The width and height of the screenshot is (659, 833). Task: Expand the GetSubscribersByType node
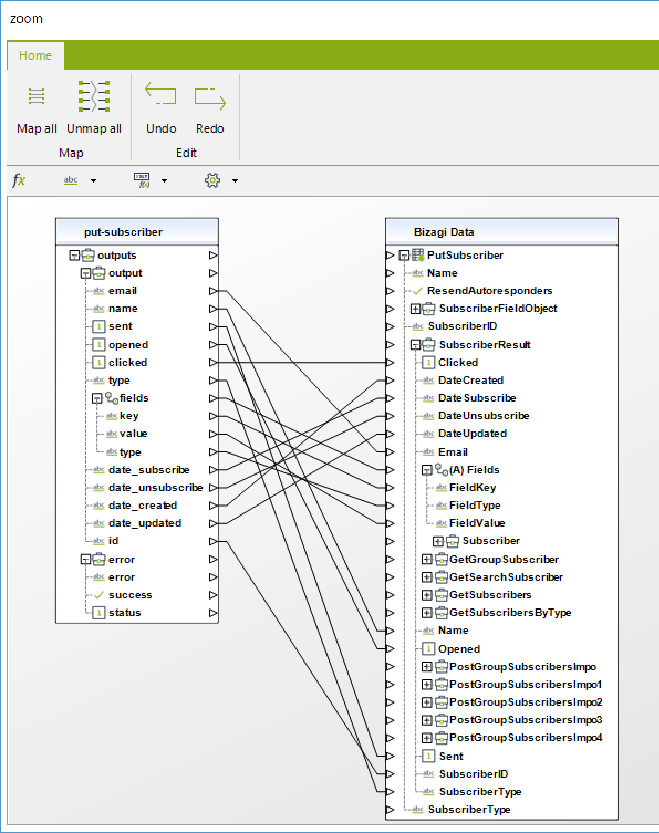point(427,613)
